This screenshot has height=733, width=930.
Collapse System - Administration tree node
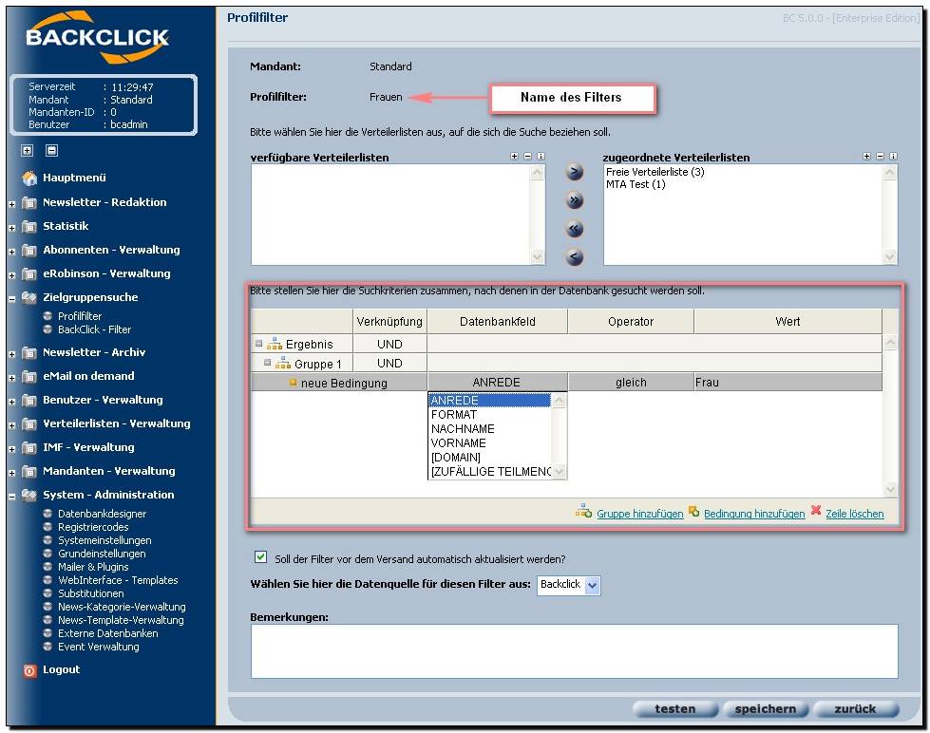[x=11, y=497]
